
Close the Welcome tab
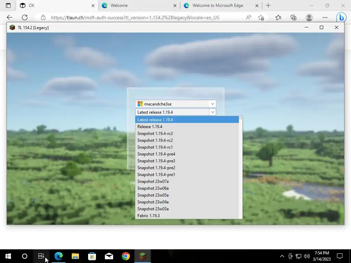175,6
